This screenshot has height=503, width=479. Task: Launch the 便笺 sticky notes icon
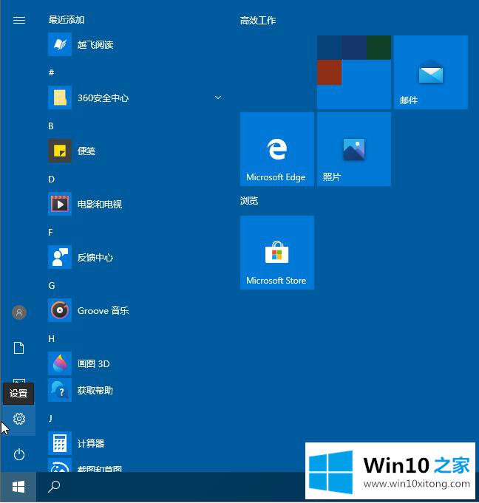click(x=60, y=151)
